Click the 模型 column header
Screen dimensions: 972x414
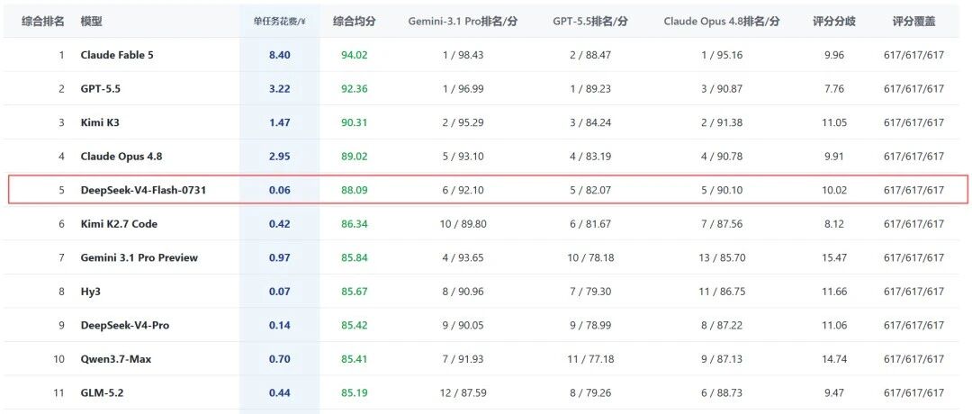91,21
